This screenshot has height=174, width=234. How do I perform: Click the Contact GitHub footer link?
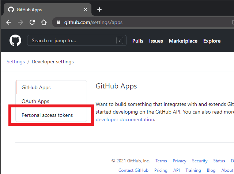tap(133, 170)
